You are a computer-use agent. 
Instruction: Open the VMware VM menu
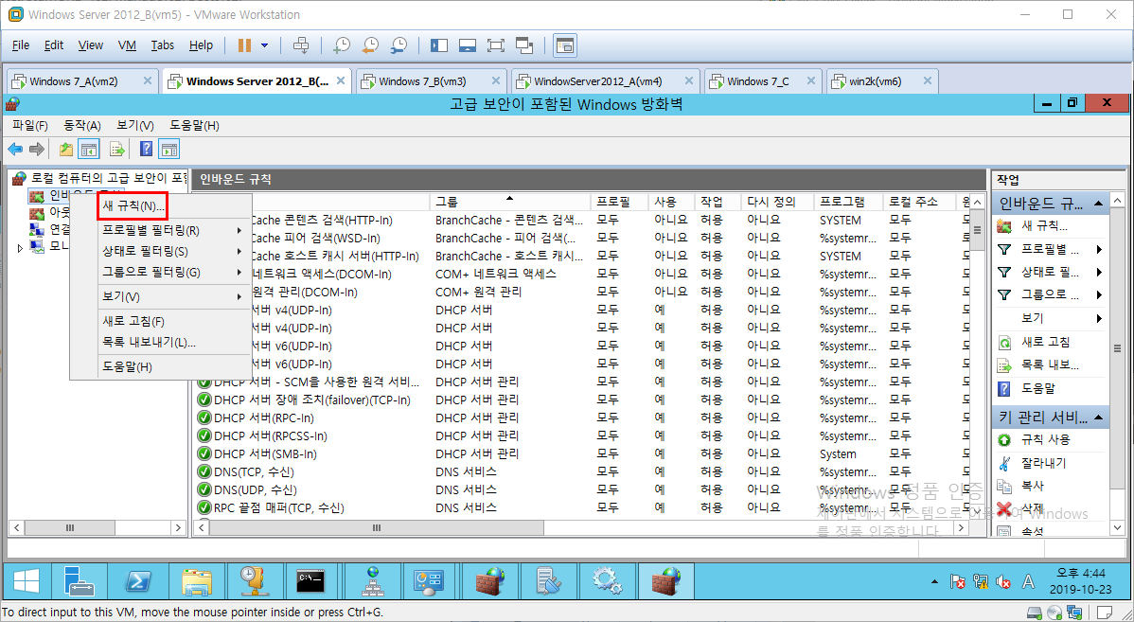coord(127,44)
